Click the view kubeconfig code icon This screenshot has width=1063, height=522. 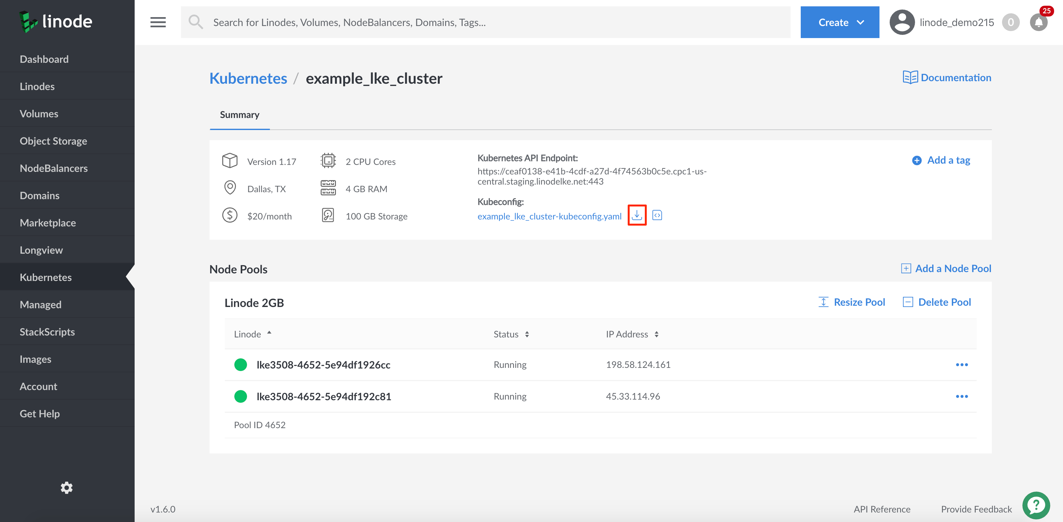[x=657, y=215]
